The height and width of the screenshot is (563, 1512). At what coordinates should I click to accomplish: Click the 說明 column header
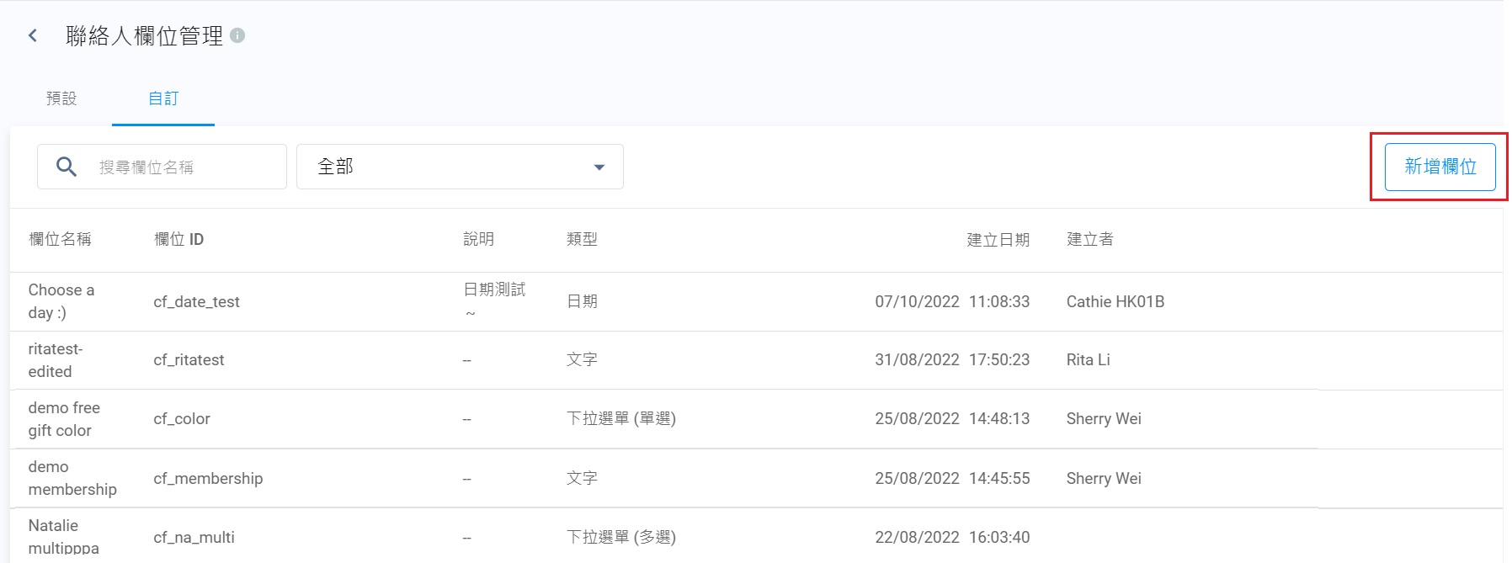(478, 240)
